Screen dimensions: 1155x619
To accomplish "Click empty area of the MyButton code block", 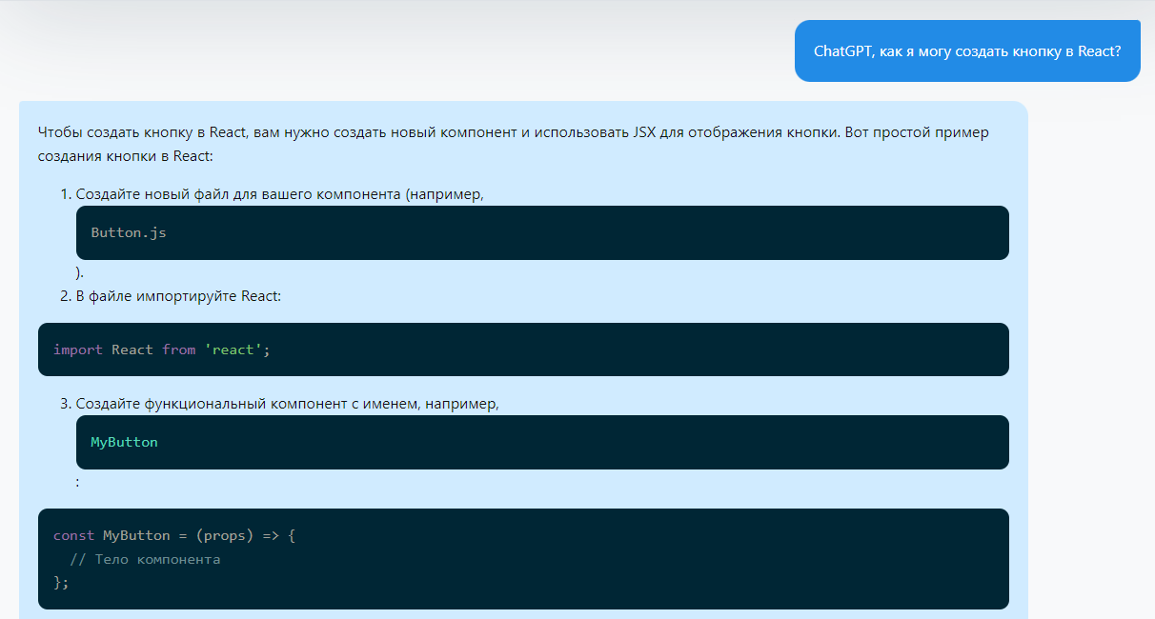I will [x=572, y=442].
